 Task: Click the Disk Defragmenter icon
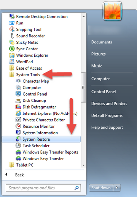pyautogui.click(x=18, y=107)
